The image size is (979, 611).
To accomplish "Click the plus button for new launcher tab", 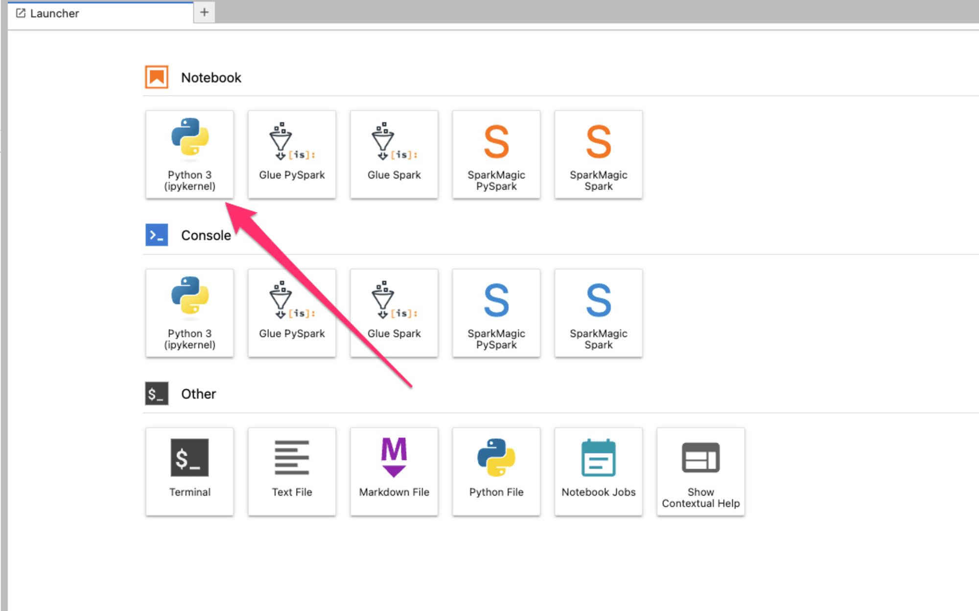I will [x=204, y=12].
